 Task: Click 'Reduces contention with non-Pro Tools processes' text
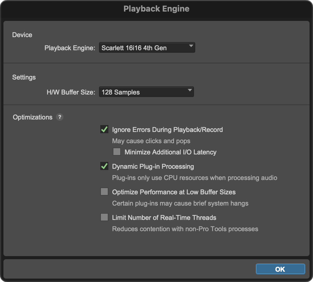(x=185, y=229)
